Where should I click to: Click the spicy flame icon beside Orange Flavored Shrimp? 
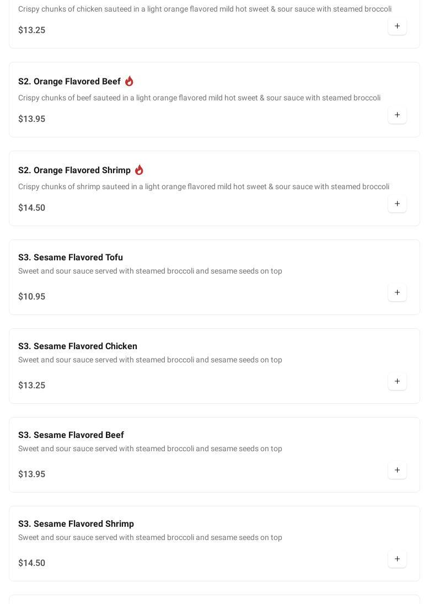point(139,170)
